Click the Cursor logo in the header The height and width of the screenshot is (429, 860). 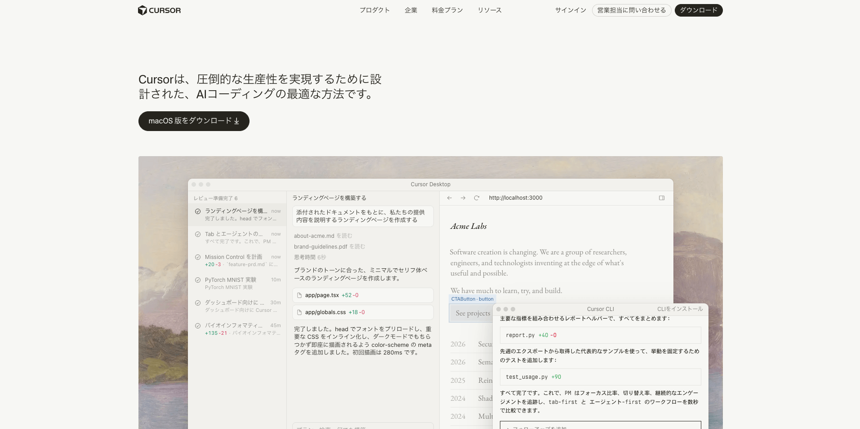159,10
